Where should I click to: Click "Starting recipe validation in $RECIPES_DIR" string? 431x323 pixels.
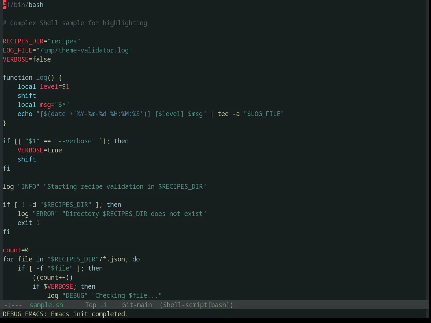pos(125,186)
